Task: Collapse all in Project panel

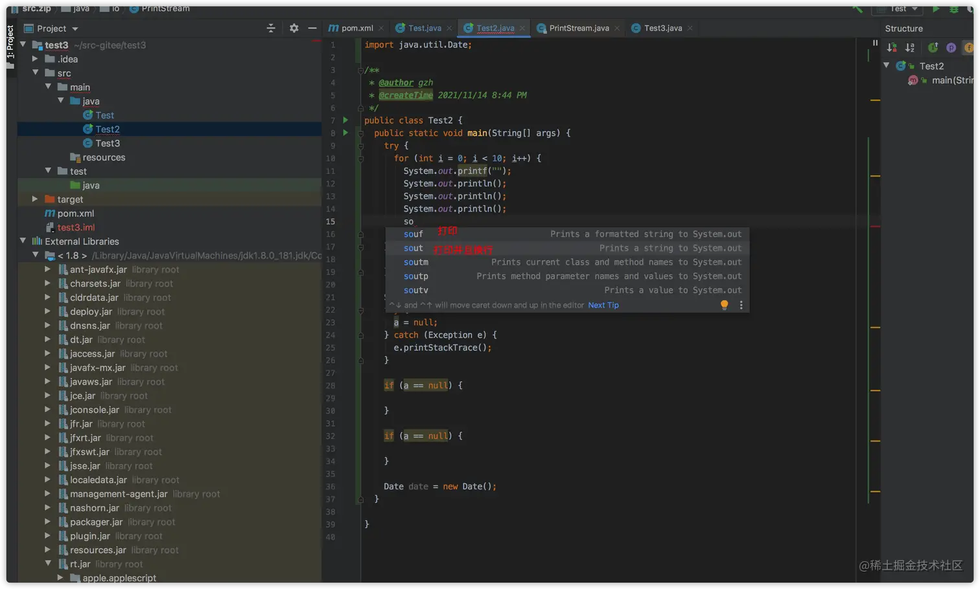Action: (271, 28)
